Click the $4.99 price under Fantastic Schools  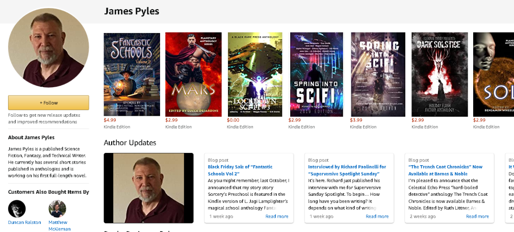click(110, 120)
